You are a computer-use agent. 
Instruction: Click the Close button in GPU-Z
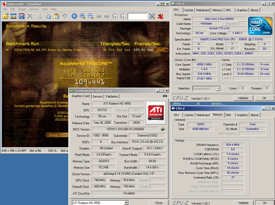point(159,203)
